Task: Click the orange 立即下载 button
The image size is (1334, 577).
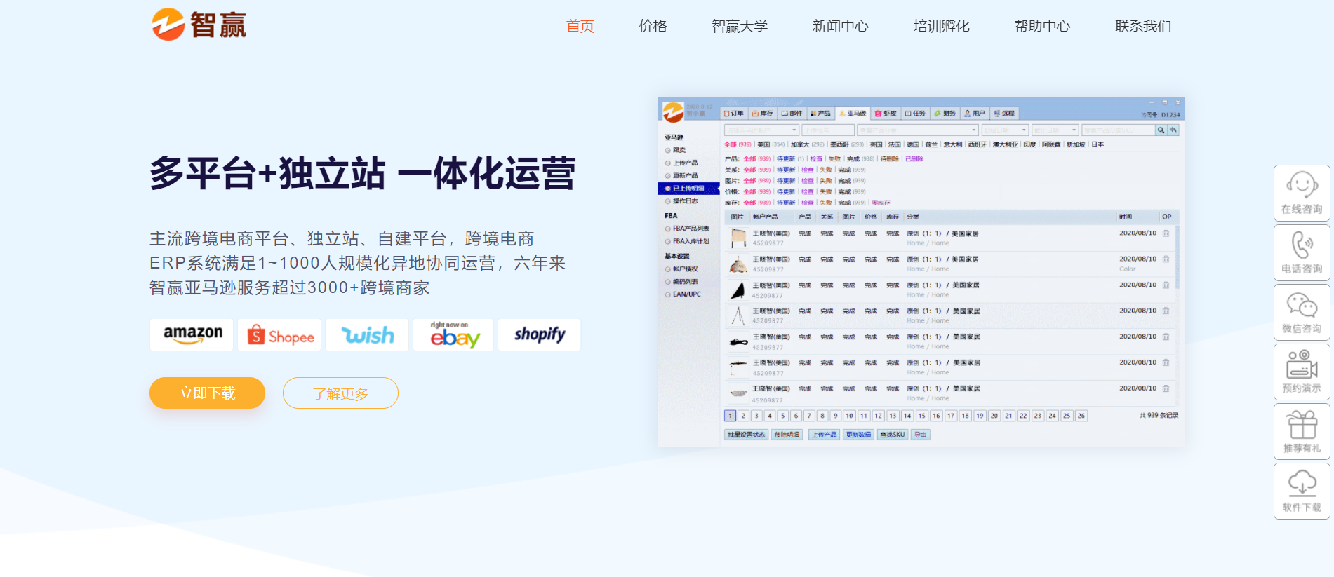Action: (207, 393)
